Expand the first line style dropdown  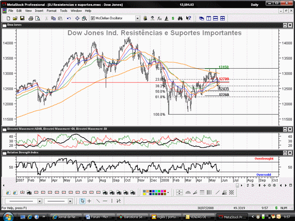tap(40, 201)
